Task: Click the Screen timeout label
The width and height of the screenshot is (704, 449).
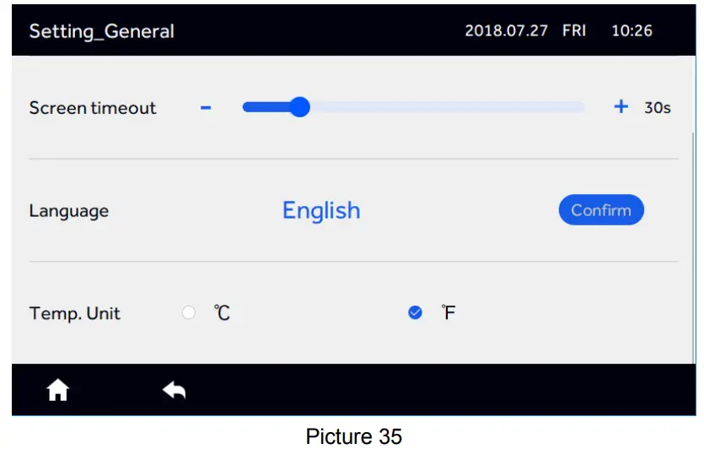Action: tap(93, 108)
